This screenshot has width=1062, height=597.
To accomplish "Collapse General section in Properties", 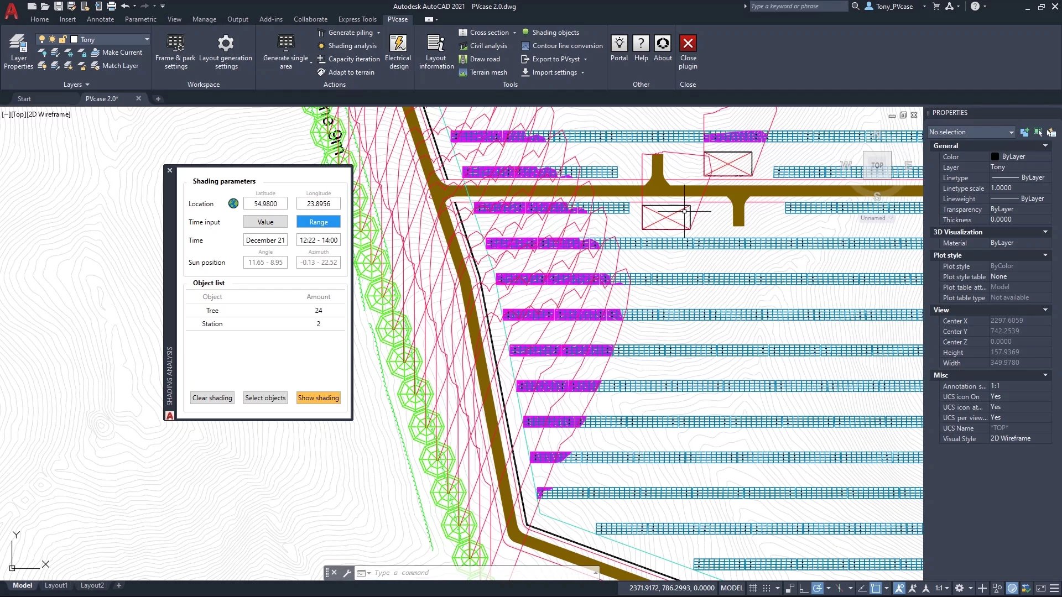I will 1045,146.
